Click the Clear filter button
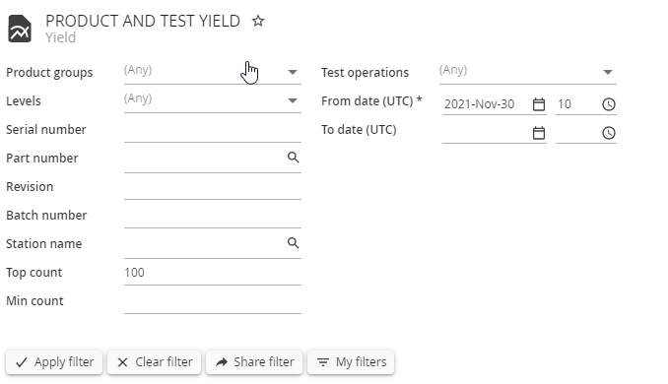Image resolution: width=668 pixels, height=384 pixels. click(155, 362)
